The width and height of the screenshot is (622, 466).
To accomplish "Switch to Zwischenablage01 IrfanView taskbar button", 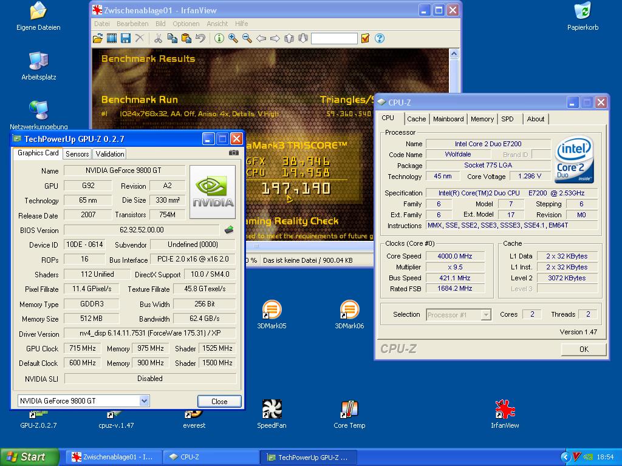I will 114,458.
